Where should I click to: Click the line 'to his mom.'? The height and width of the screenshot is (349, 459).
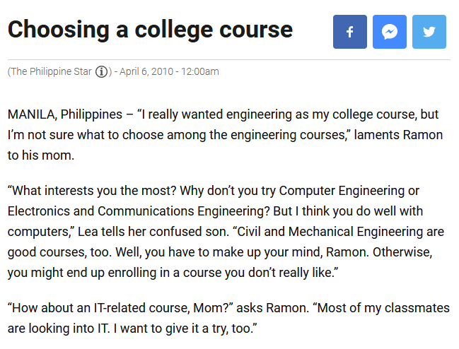41,155
